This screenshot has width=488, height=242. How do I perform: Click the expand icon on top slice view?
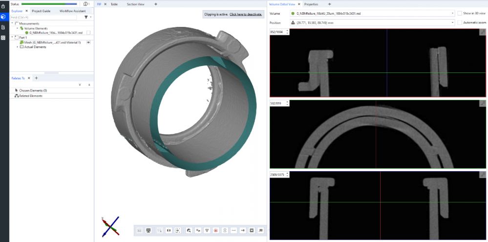click(x=482, y=32)
